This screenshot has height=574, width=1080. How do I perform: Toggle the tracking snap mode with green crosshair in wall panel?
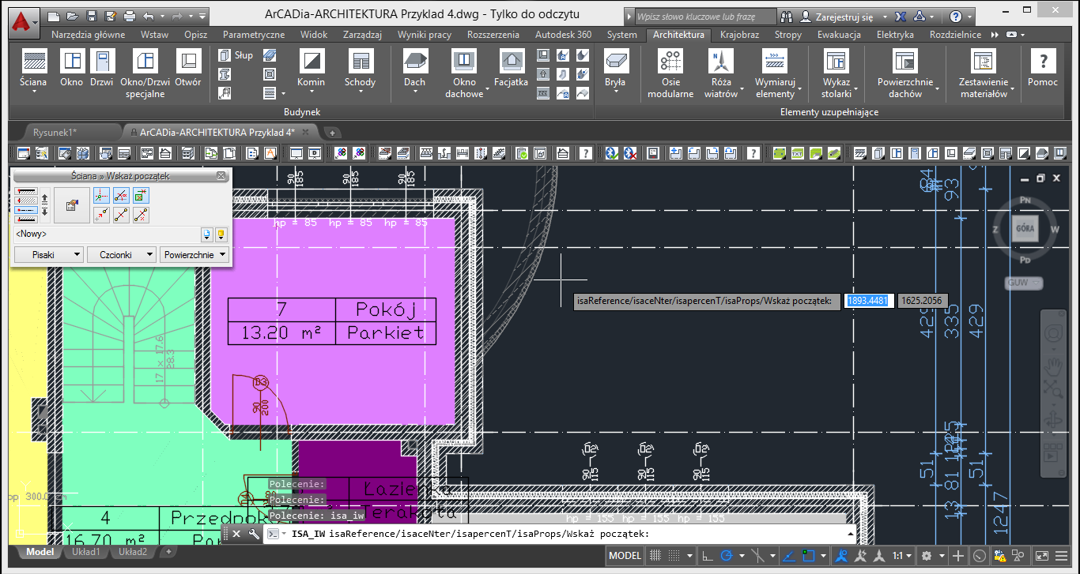click(x=101, y=196)
